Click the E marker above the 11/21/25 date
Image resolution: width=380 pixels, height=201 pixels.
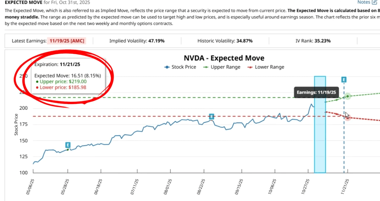[344, 80]
